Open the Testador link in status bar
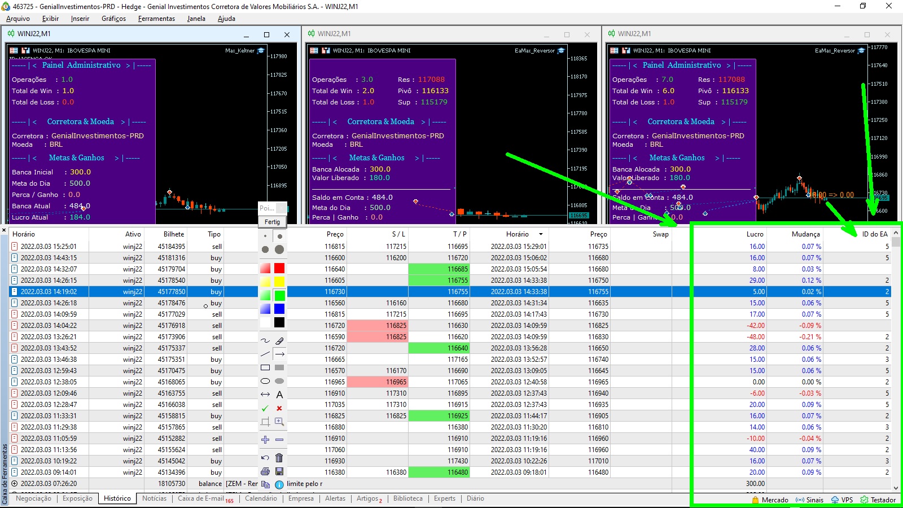903x508 pixels. click(x=878, y=500)
